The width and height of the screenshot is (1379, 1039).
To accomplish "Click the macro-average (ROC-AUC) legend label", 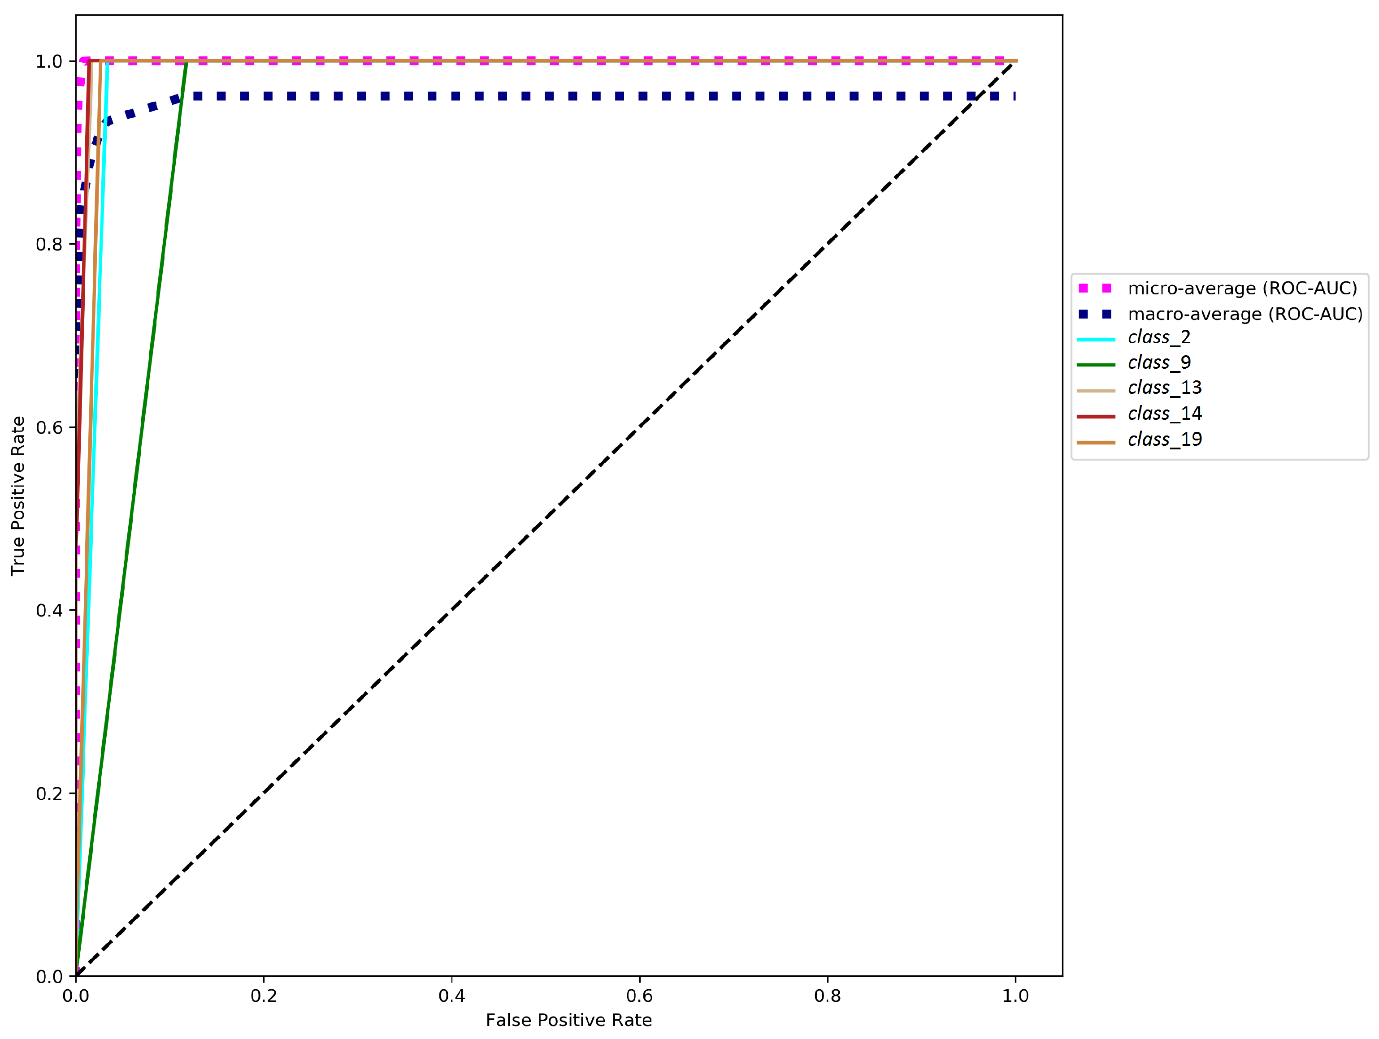I will pyautogui.click(x=1245, y=314).
